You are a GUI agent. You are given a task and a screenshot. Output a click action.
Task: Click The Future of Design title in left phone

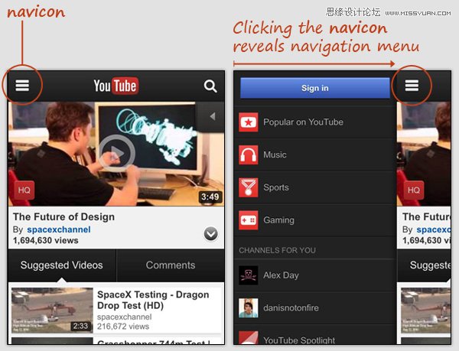pyautogui.click(x=63, y=216)
